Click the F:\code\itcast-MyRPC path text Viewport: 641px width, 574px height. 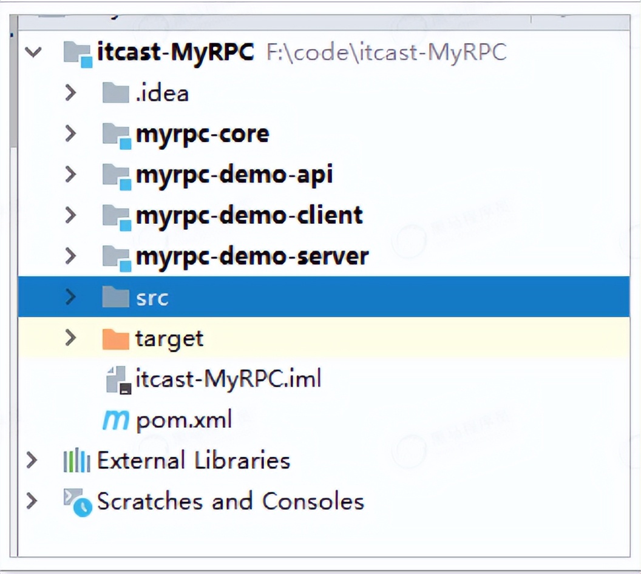tap(387, 53)
